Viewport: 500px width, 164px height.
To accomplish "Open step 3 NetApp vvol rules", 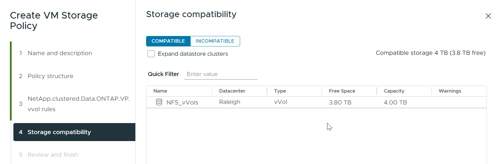I will point(78,104).
